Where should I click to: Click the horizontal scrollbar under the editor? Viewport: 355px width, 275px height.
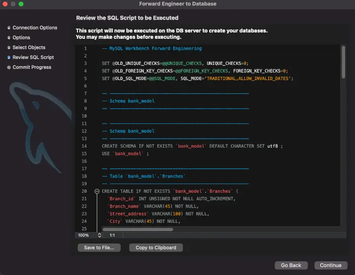[x=137, y=229]
